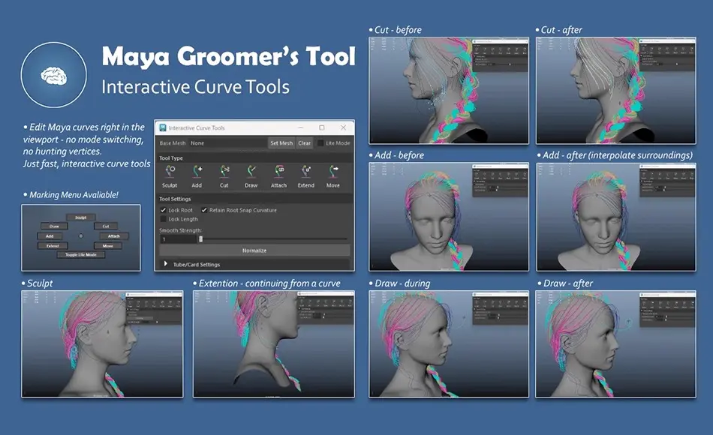Toggle Lite Mode in the tool window
This screenshot has width=713, height=435.
tap(320, 143)
